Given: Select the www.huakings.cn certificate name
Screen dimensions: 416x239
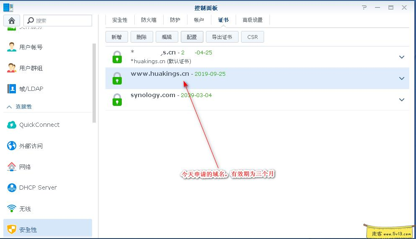Looking at the screenshot, I should click(x=160, y=74).
